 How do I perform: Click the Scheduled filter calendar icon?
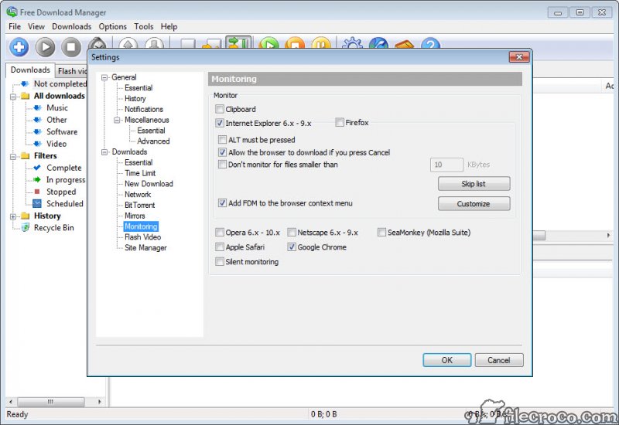pos(37,203)
